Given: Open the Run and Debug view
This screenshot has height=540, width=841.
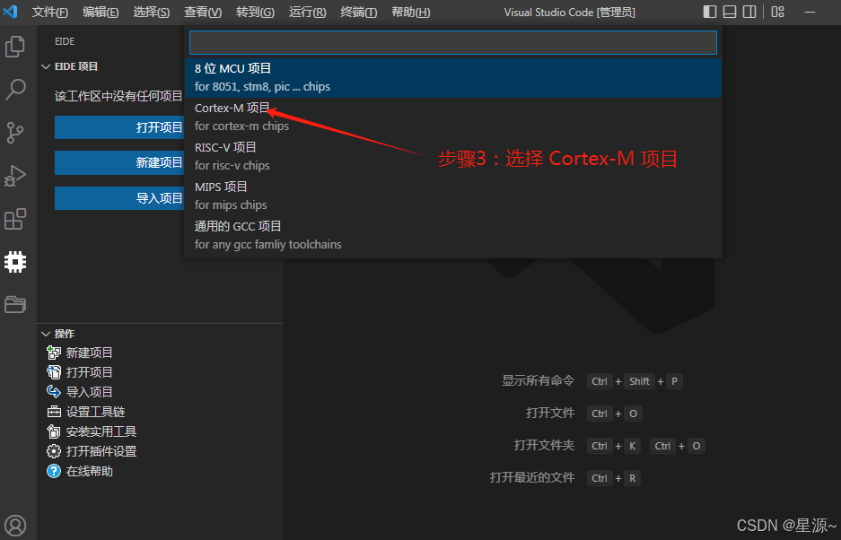Looking at the screenshot, I should (x=15, y=176).
